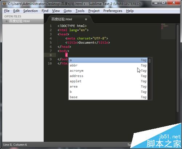182x149 pixels.
Task: Open the Preferences menu
Action: 113,11
